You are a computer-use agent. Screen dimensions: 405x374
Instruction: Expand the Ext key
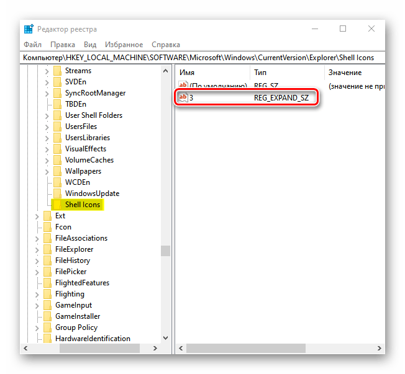pos(37,216)
